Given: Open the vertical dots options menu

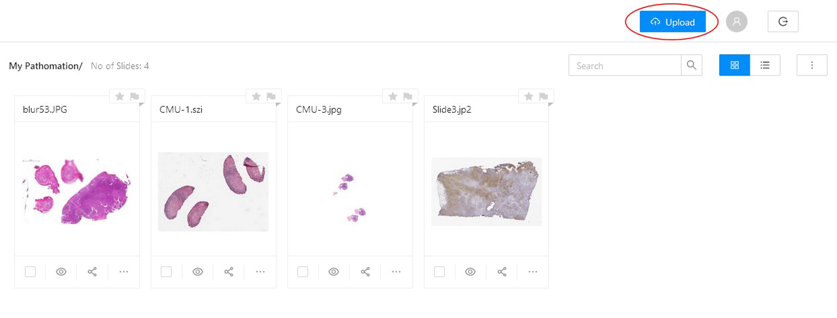Looking at the screenshot, I should pos(812,65).
